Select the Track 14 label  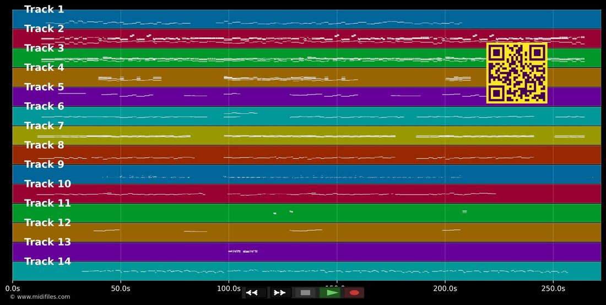point(47,262)
